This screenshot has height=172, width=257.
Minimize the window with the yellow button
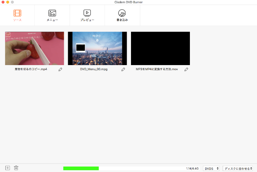pyautogui.click(x=7, y=2)
